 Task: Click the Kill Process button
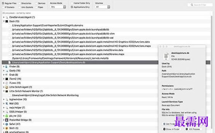pos(193,129)
